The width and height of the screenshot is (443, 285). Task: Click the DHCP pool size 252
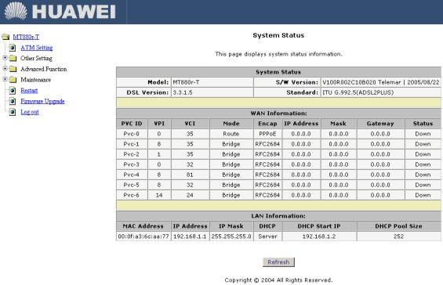(x=398, y=236)
